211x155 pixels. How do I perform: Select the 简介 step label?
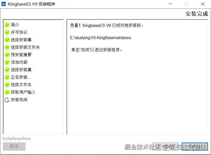click(x=15, y=25)
